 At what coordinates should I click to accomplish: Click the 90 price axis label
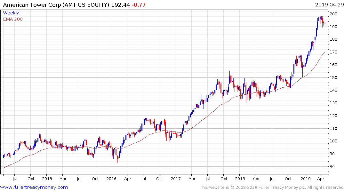[x=332, y=154]
